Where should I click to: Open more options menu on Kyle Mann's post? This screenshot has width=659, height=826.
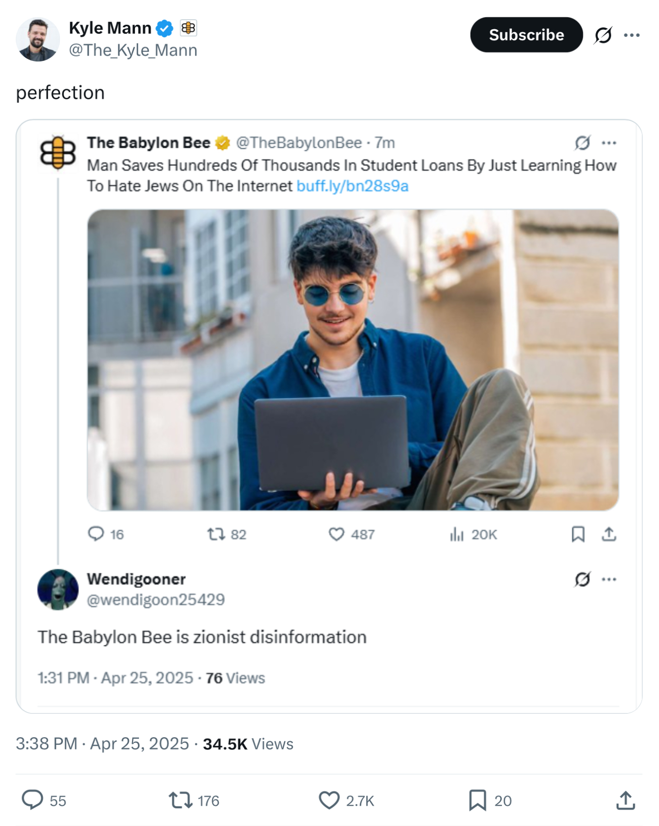[631, 35]
